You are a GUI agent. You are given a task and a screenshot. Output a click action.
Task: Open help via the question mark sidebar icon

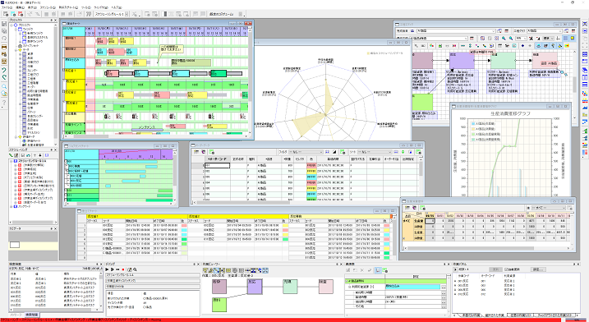[4, 102]
